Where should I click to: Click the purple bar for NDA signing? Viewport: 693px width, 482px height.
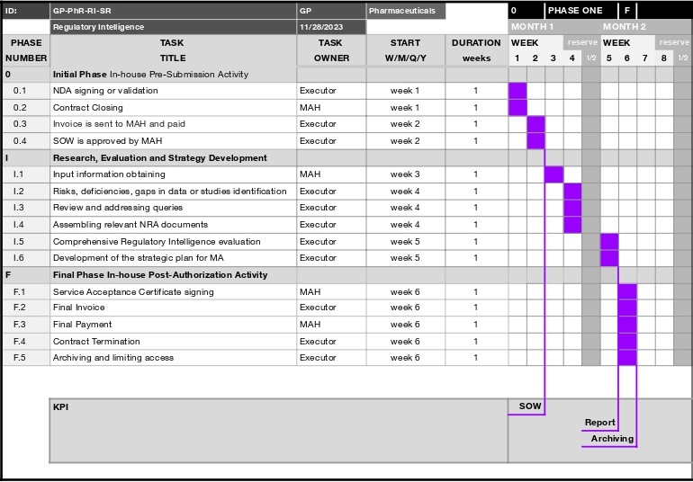click(x=517, y=91)
